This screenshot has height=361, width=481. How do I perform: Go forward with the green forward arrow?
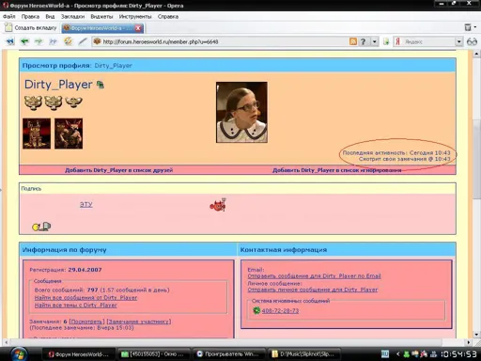pyautogui.click(x=39, y=41)
